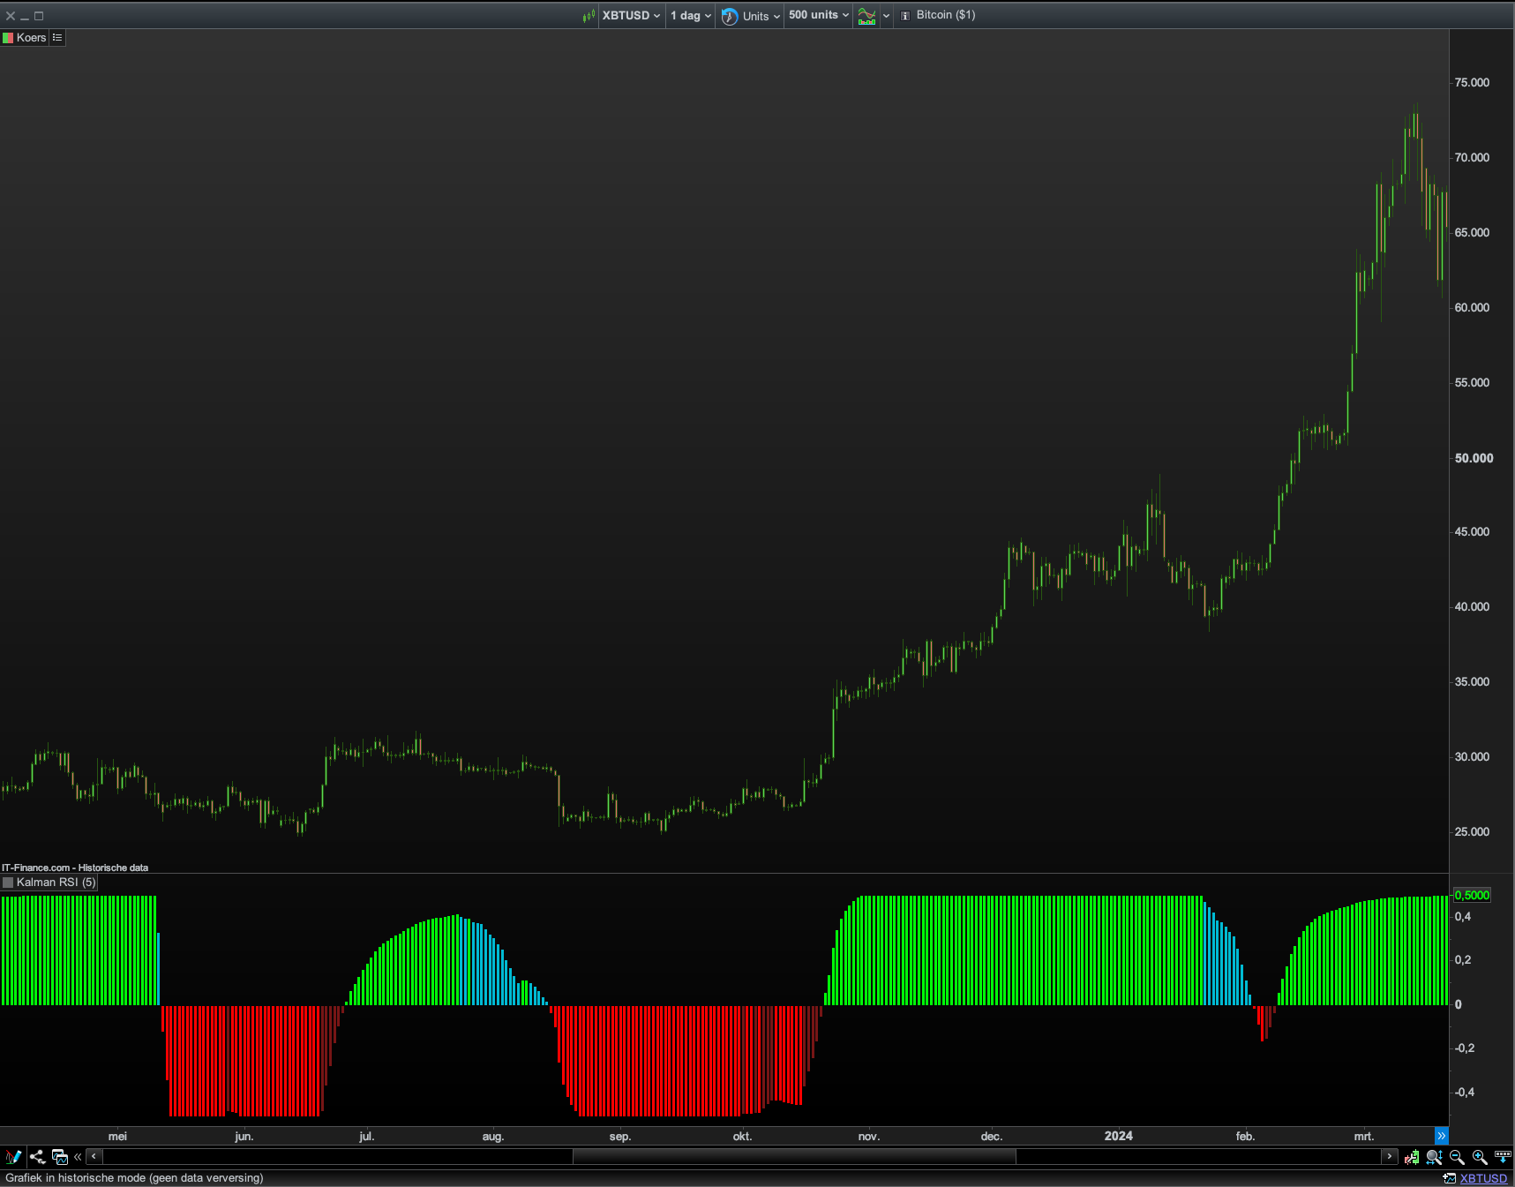Click the blue clock history icon

tap(730, 17)
